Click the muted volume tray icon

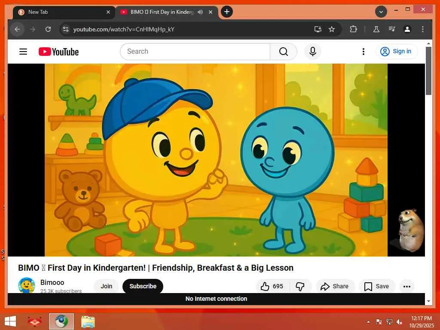click(399, 321)
